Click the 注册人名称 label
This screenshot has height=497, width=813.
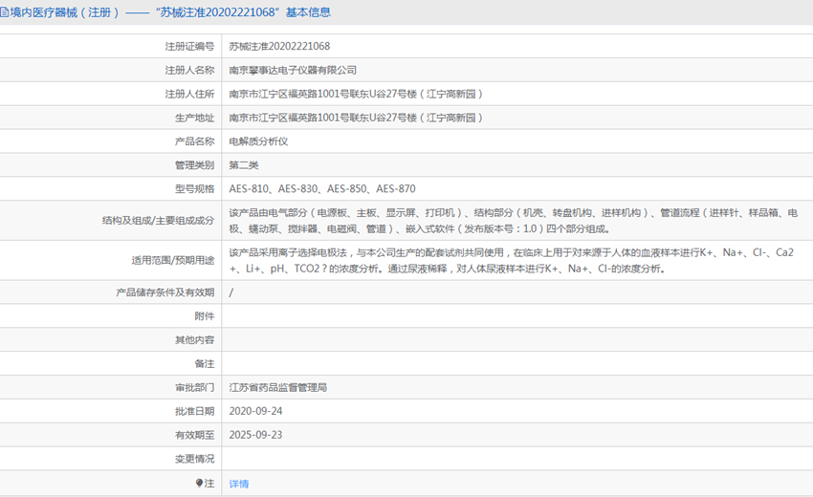click(189, 71)
